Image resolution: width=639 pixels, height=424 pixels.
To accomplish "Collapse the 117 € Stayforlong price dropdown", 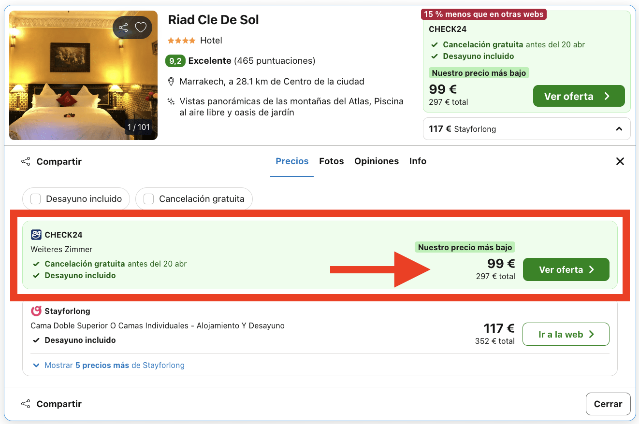I will point(619,129).
